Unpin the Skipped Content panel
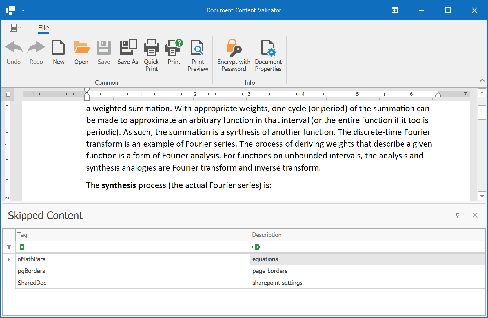Screen dimensions: 488x318 (x=457, y=215)
